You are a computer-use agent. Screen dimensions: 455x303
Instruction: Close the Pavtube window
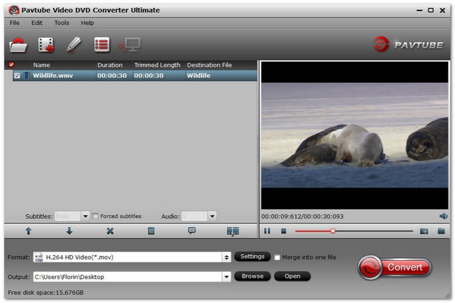(442, 10)
